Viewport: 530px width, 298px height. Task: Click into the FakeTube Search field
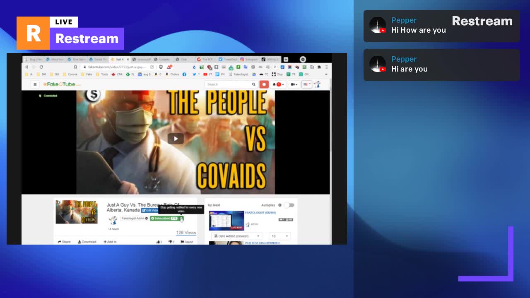pos(228,84)
